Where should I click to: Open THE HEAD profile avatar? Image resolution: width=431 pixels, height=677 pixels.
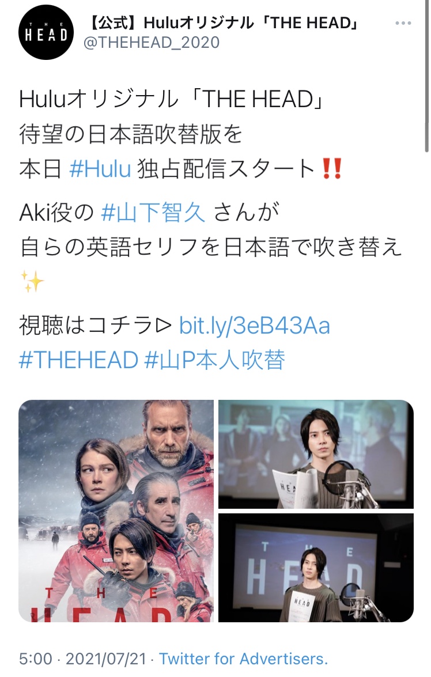(46, 32)
